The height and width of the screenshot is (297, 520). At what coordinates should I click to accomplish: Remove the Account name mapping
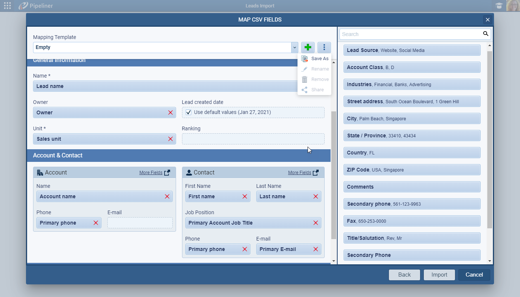(x=167, y=196)
